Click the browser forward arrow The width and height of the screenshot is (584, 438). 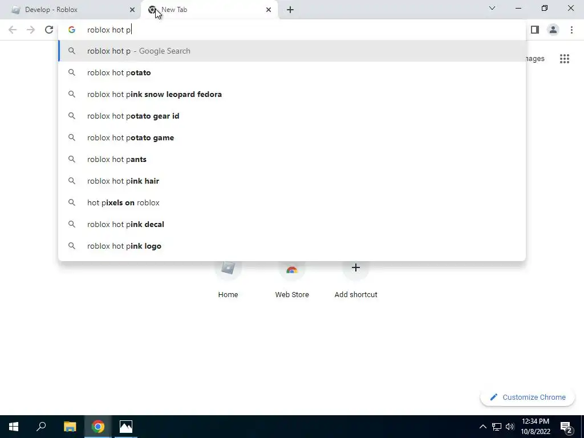(x=31, y=30)
